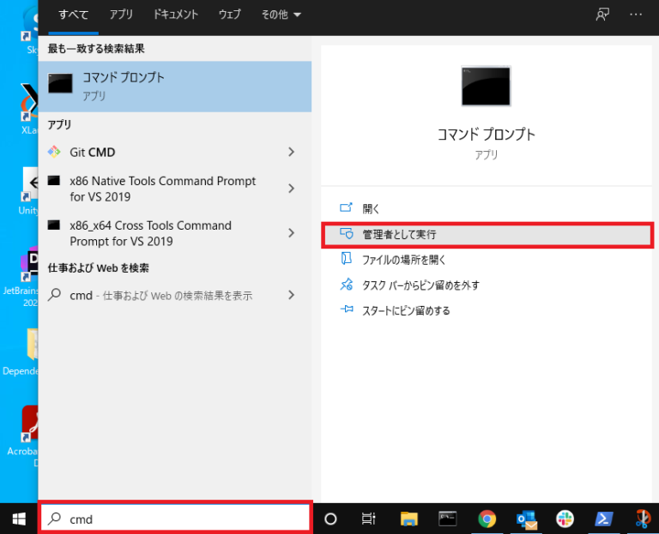Open PowerShell from the taskbar
The width and height of the screenshot is (659, 534).
[604, 519]
